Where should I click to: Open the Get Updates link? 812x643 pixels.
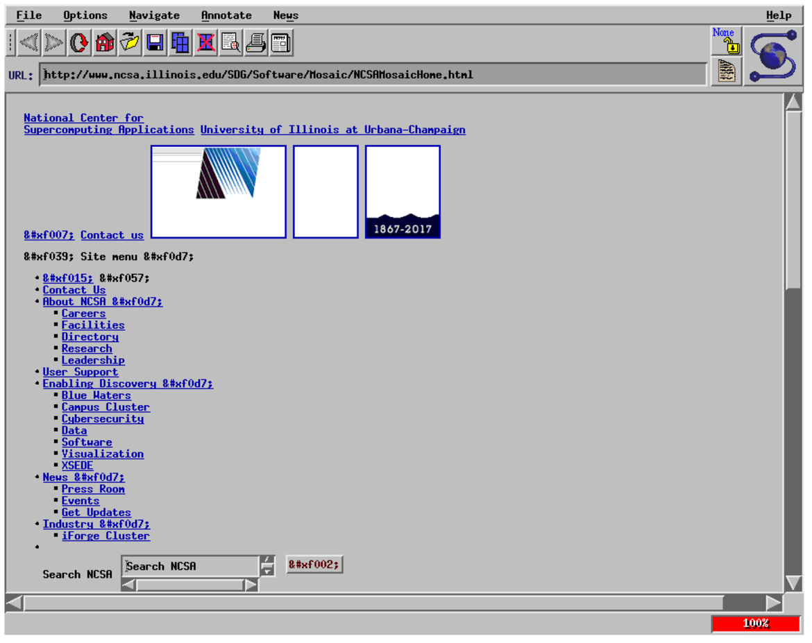[96, 513]
